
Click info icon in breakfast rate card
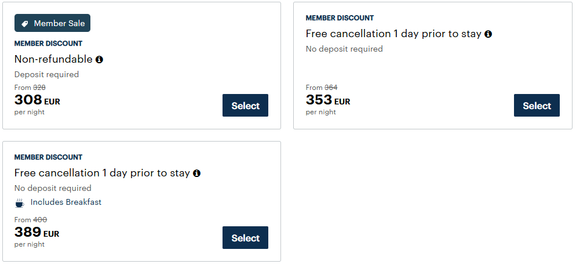coord(196,173)
